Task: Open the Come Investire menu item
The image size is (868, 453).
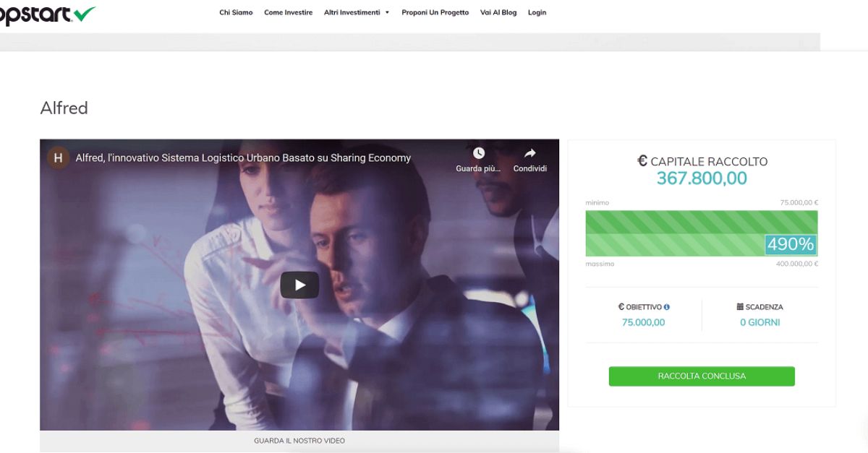Action: (x=288, y=12)
